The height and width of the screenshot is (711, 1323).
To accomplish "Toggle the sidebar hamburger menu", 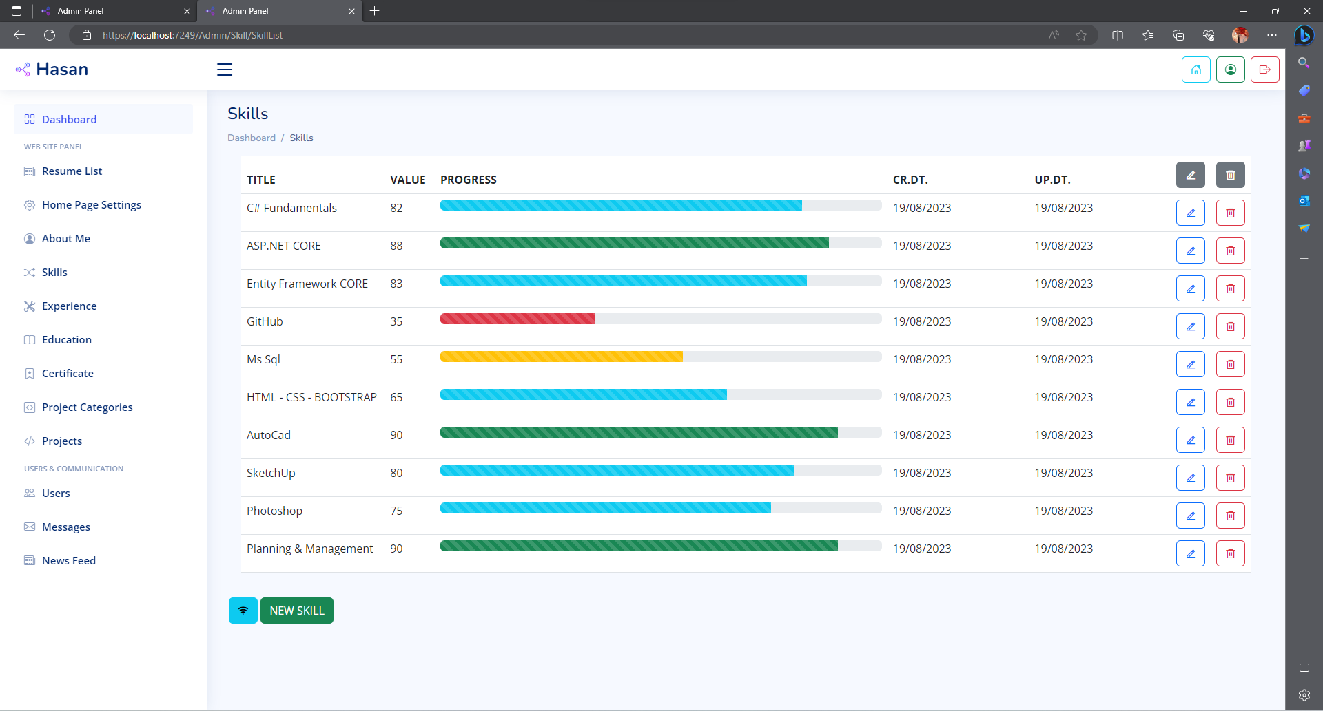I will 225,70.
